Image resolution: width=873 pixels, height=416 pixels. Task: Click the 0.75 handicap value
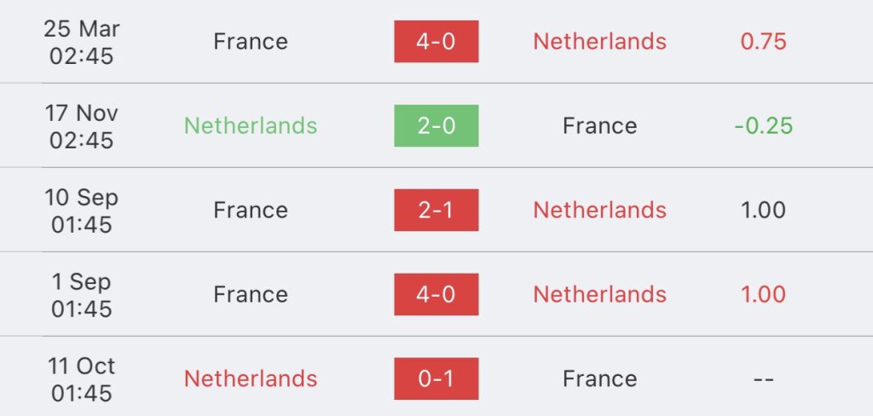coord(763,42)
